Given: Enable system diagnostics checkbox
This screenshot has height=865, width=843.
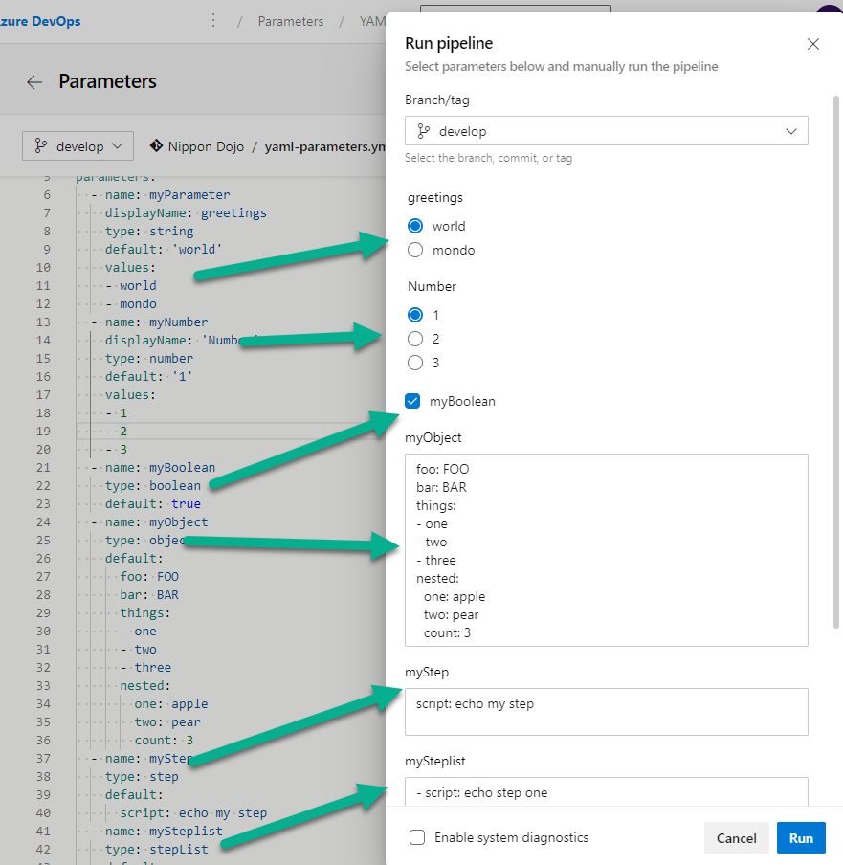Looking at the screenshot, I should click(417, 838).
